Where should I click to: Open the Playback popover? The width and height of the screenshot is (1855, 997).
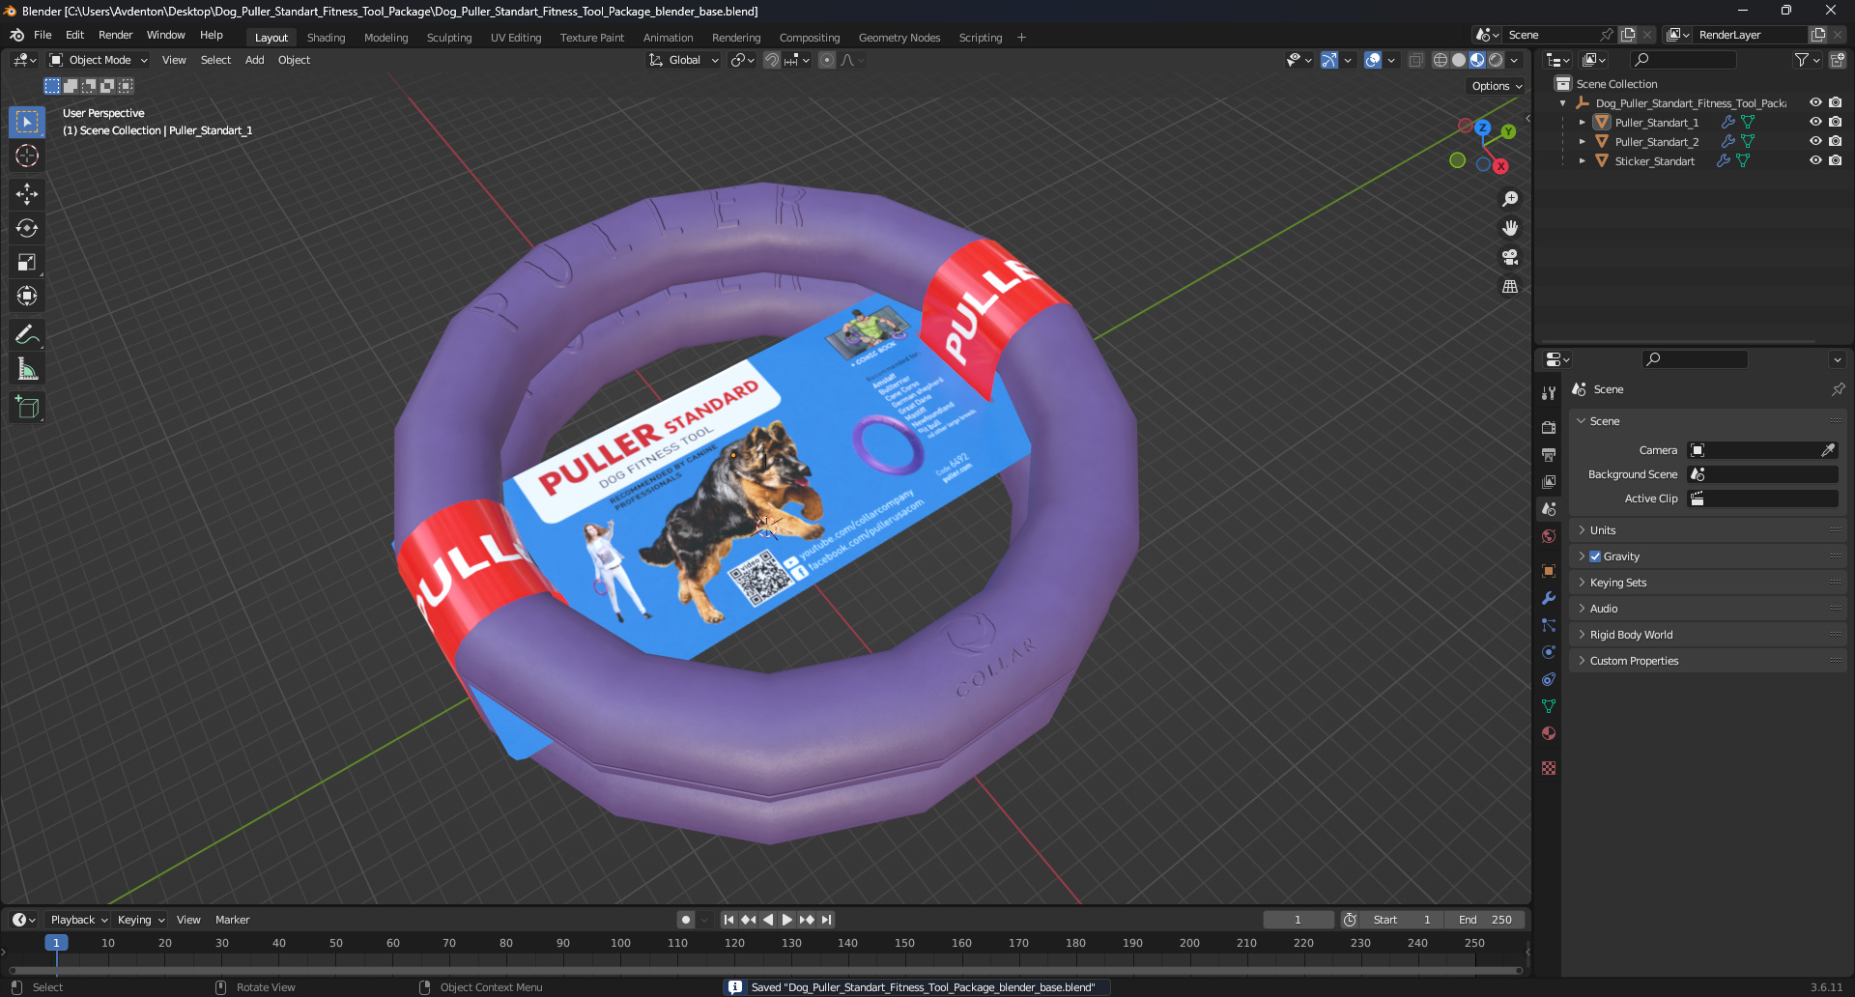pyautogui.click(x=78, y=920)
